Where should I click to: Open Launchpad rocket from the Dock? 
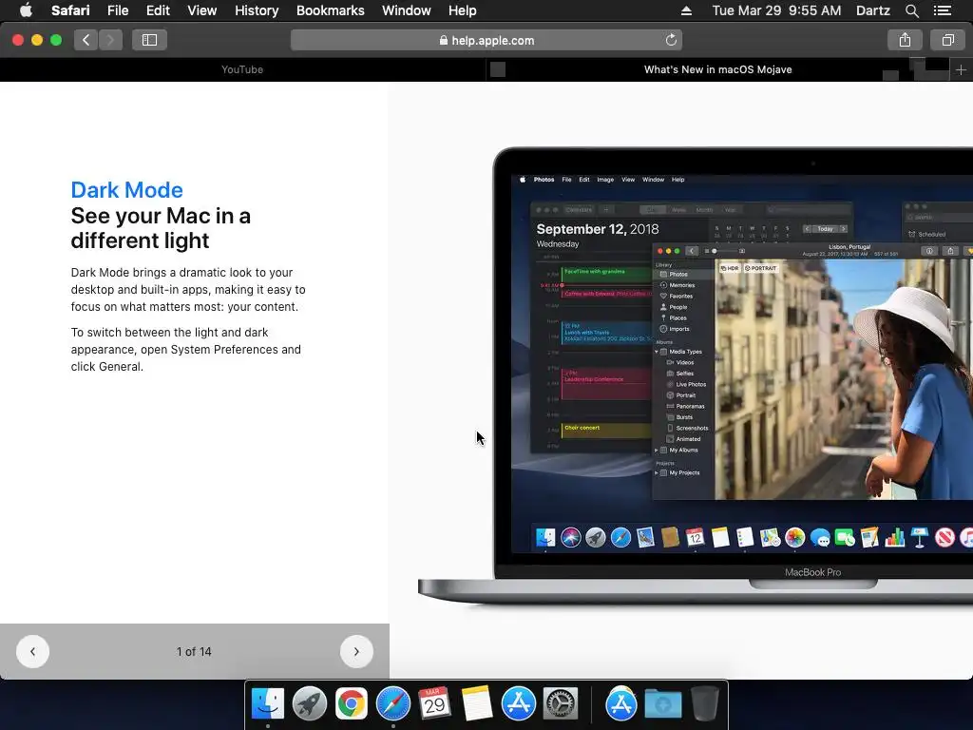tap(310, 704)
